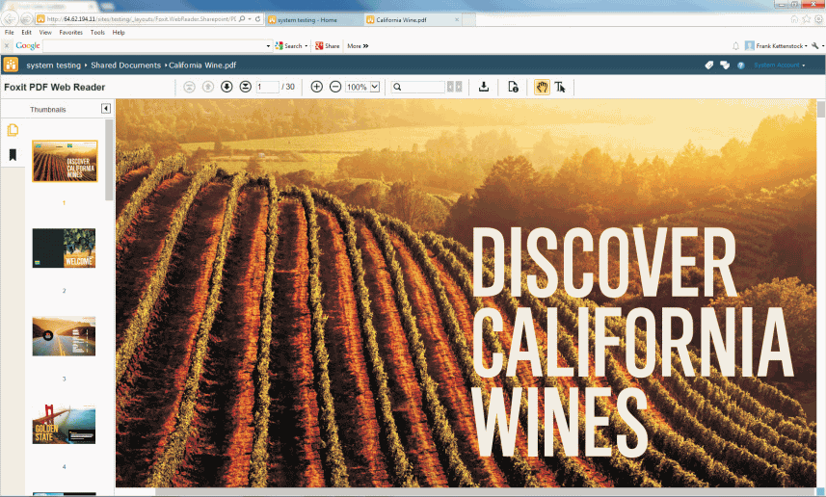Go to first page in PDF toolbar
Screen dimensions: 826x497
(189, 87)
